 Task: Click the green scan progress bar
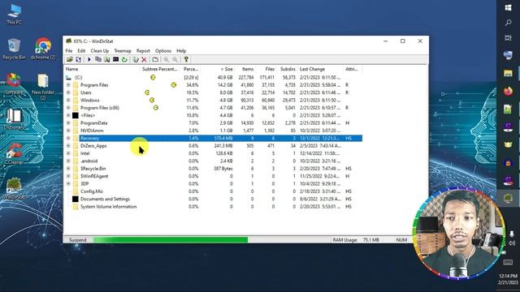pyautogui.click(x=171, y=240)
